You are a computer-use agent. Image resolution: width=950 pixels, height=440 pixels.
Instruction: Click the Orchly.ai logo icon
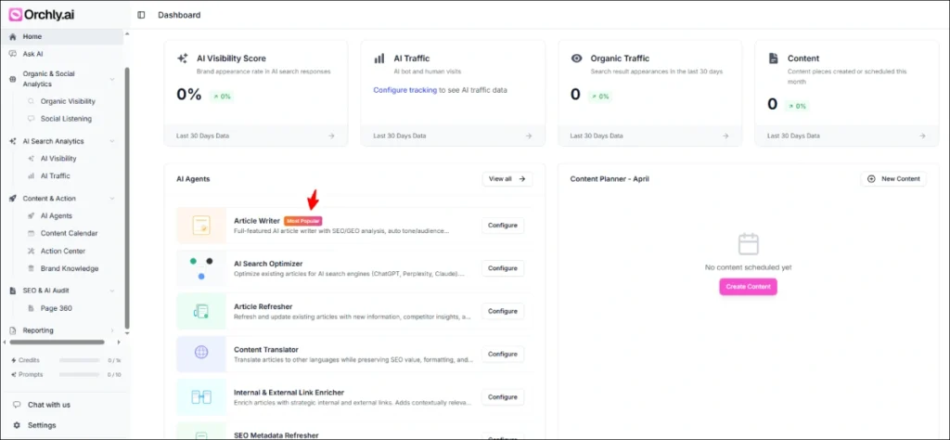tap(15, 15)
